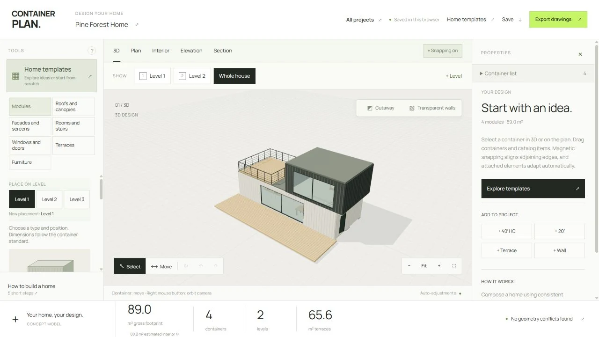
Task: Toggle Snapping on
Action: pos(443,51)
